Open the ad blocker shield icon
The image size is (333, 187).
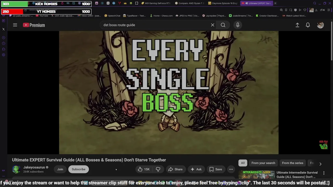tap(295, 10)
